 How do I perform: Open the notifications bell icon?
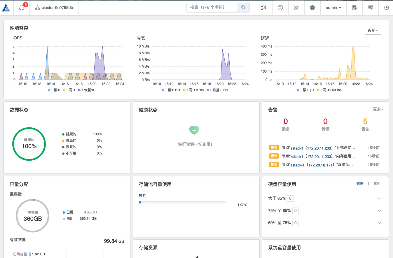22,8
